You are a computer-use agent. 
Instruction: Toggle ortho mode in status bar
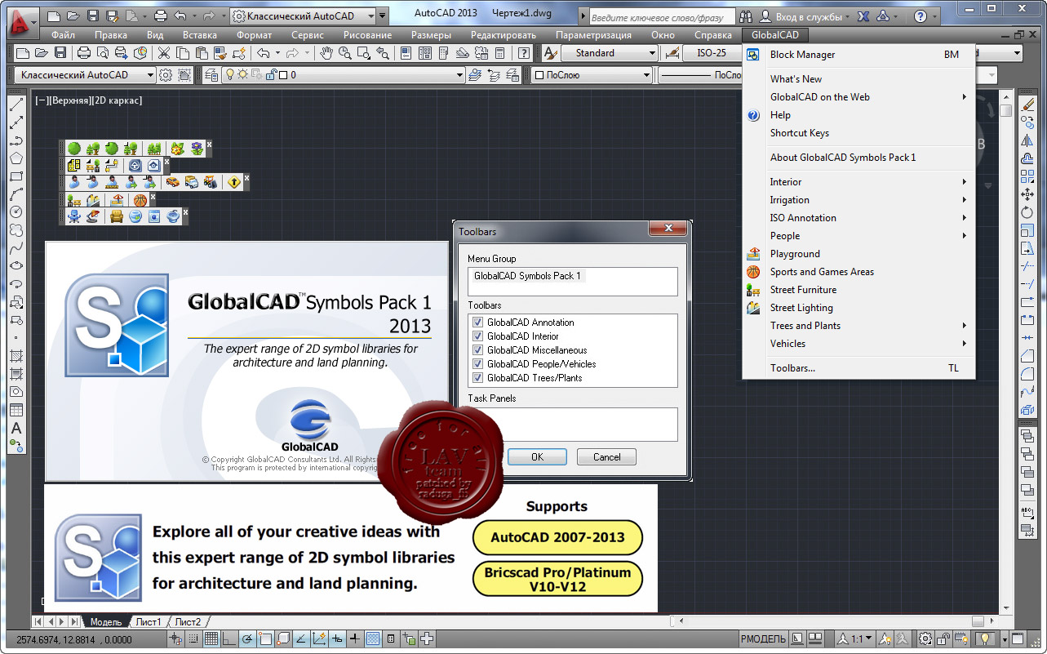pos(228,638)
